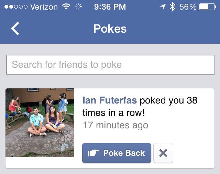This screenshot has height=174, width=220.
Task: Tap the Wi-Fi signal icon
Action: (x=66, y=7)
